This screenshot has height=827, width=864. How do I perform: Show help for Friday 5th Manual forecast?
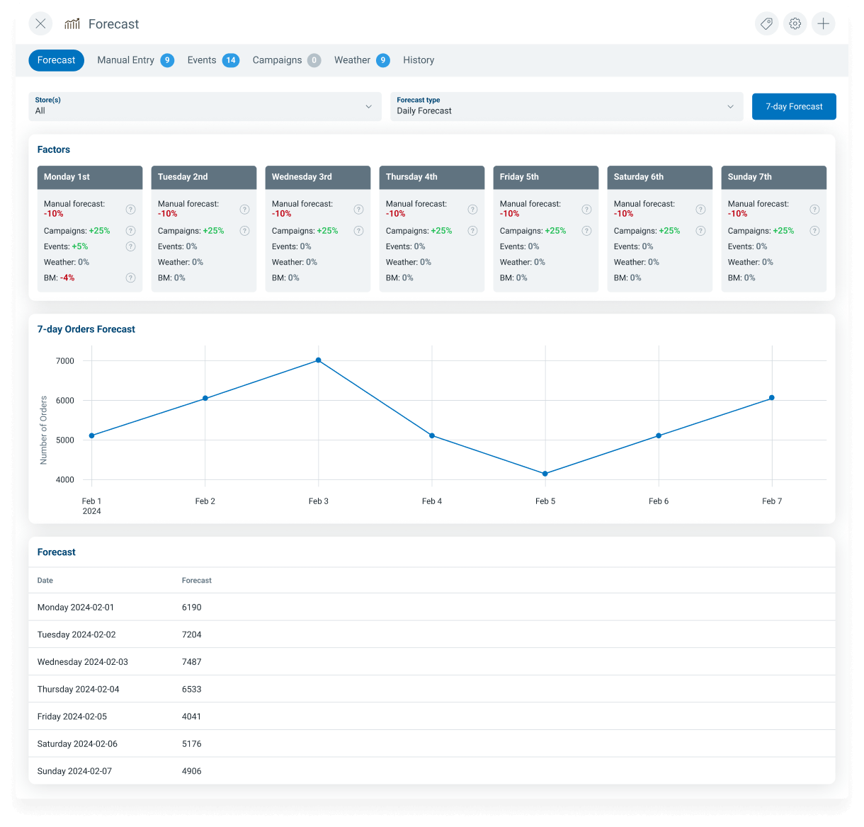coord(586,209)
